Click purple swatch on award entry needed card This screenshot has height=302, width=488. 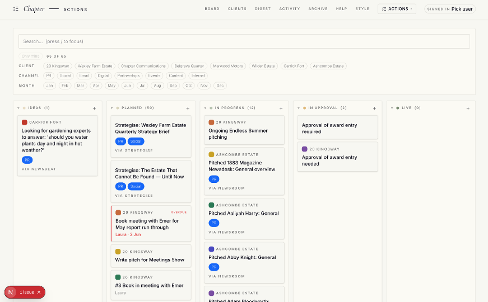[304, 149]
